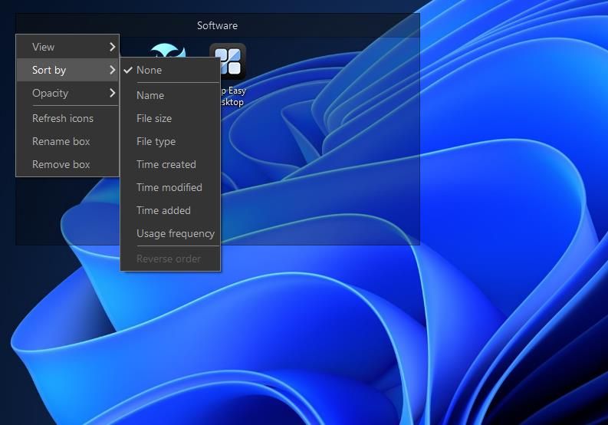
Task: Expand chevron arrow next to View
Action: pos(113,47)
